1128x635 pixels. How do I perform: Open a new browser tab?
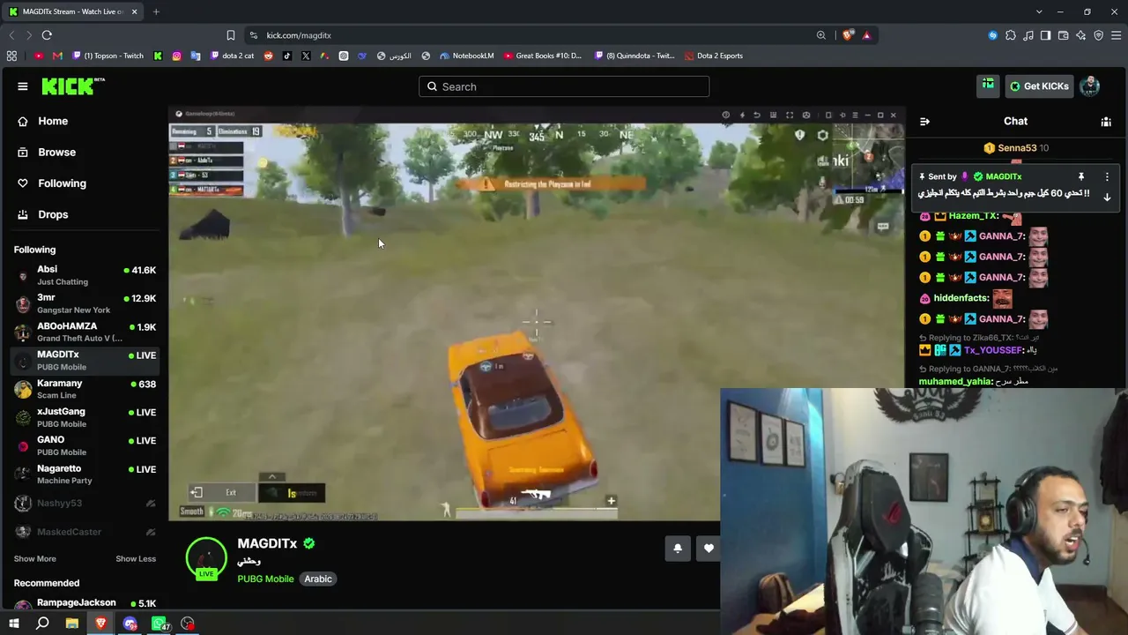pos(156,11)
